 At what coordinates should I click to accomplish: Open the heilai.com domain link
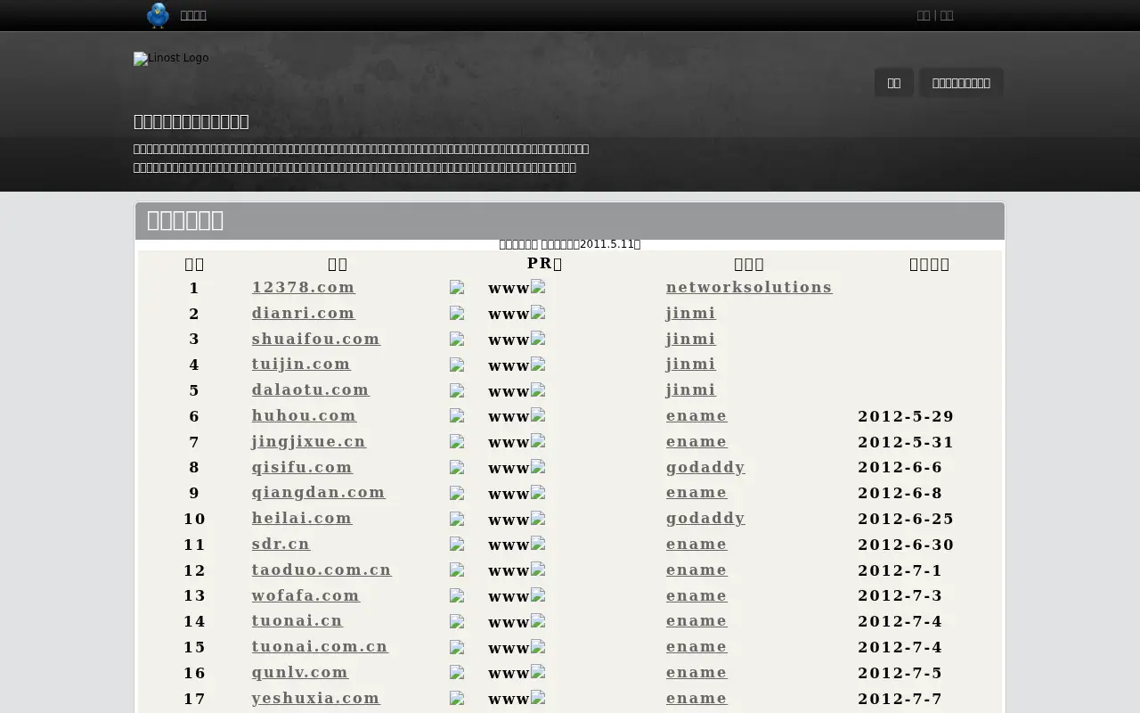302,518
